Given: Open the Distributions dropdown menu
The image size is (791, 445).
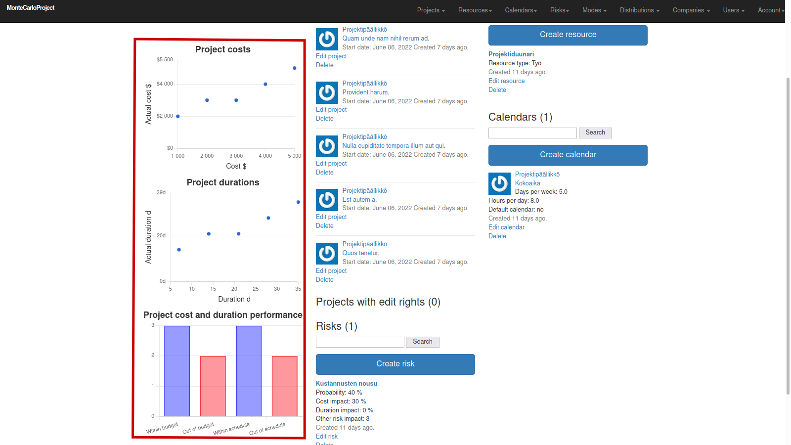Looking at the screenshot, I should (639, 10).
